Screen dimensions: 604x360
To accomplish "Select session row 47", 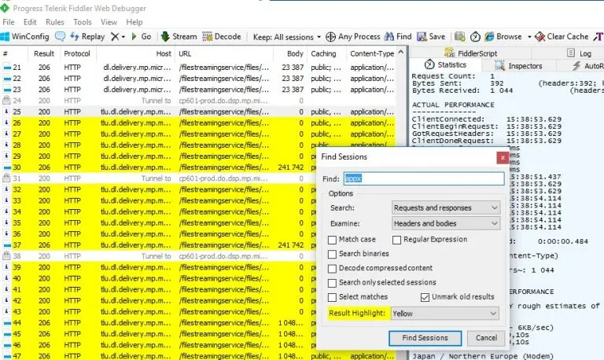I will 198,356.
